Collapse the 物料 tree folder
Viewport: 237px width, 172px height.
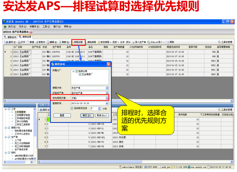point(6,153)
